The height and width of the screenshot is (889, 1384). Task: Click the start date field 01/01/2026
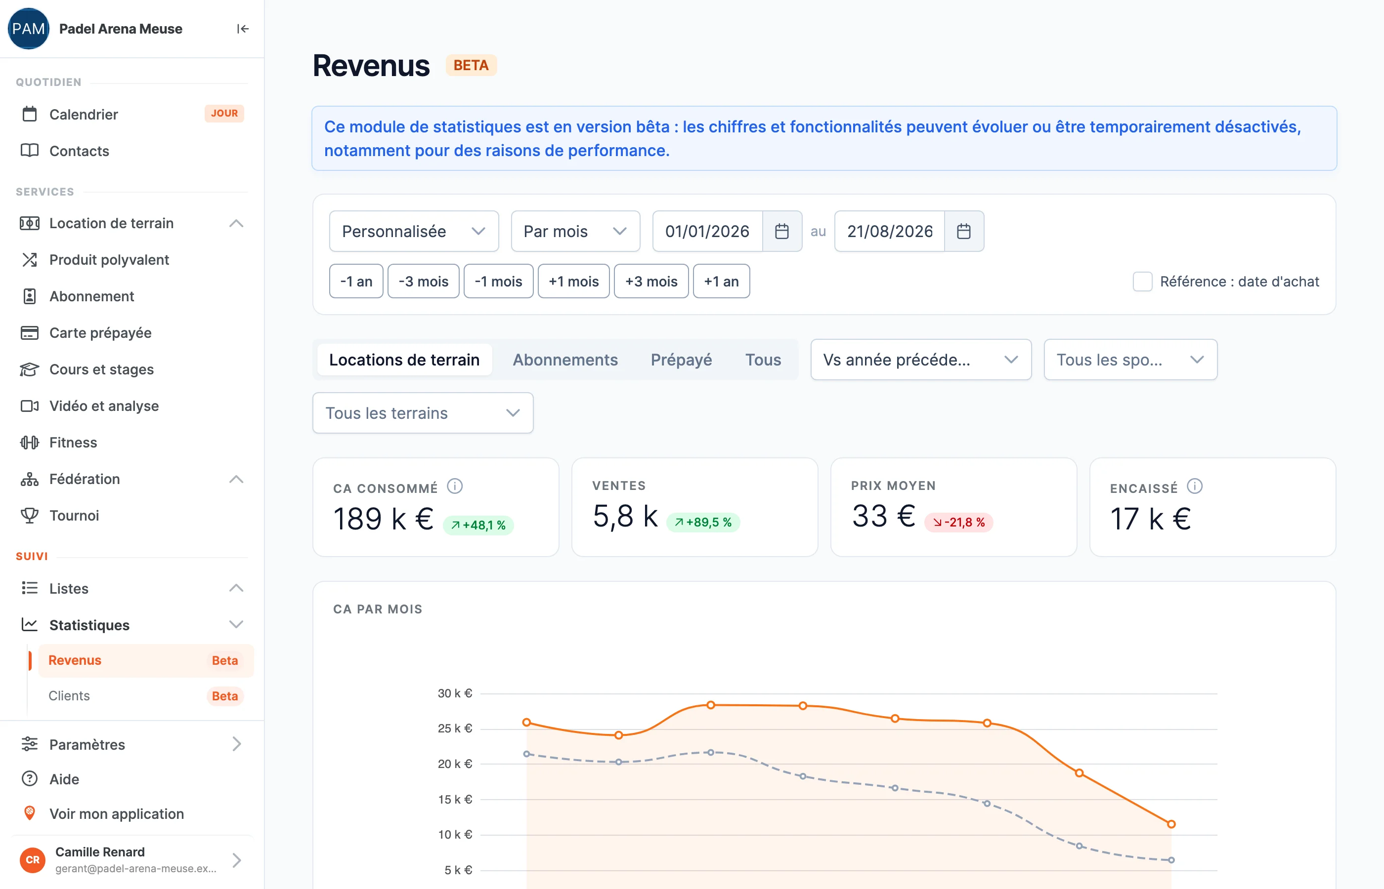pyautogui.click(x=707, y=232)
